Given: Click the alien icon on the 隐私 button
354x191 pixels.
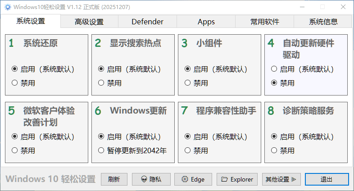Looking at the screenshot, I should 144,179.
